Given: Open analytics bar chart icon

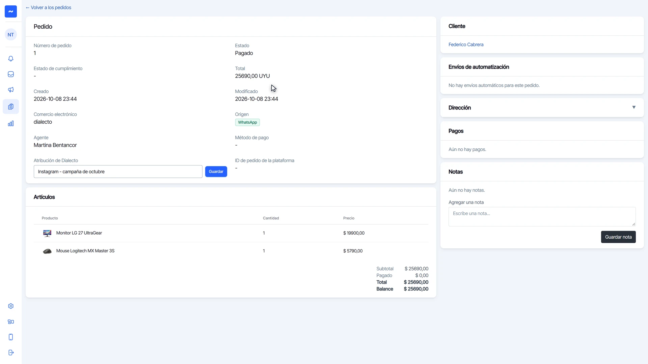Looking at the screenshot, I should [x=11, y=123].
